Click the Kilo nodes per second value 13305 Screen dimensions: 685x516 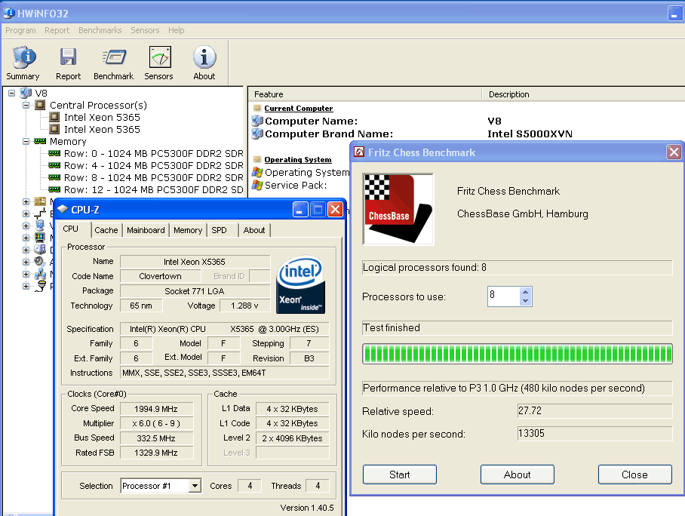[x=594, y=434]
